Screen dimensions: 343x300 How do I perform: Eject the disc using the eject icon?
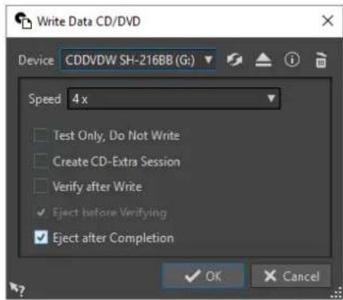click(263, 60)
